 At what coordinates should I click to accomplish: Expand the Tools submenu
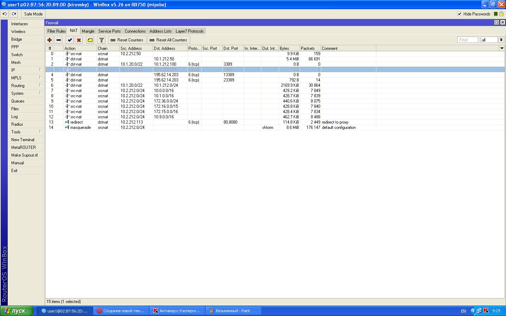click(x=26, y=132)
